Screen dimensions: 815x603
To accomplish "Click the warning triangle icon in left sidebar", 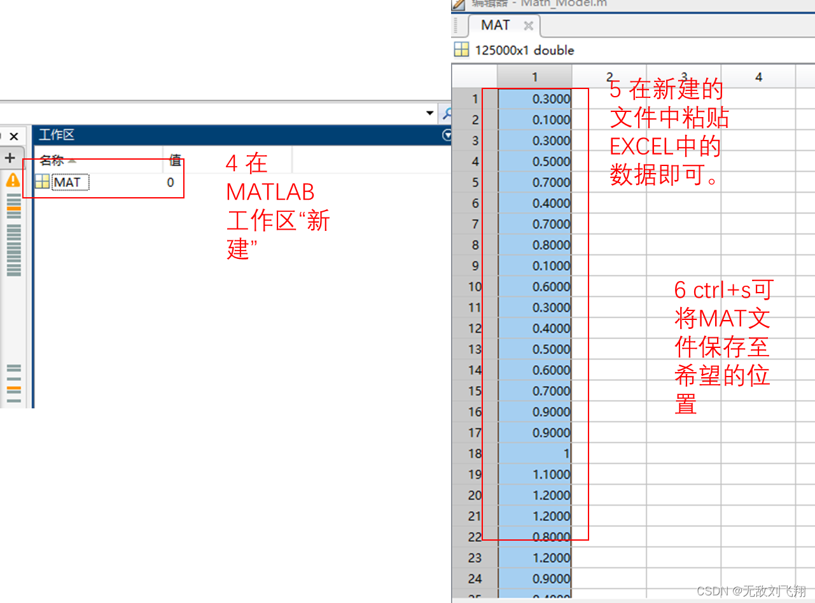I will point(14,181).
